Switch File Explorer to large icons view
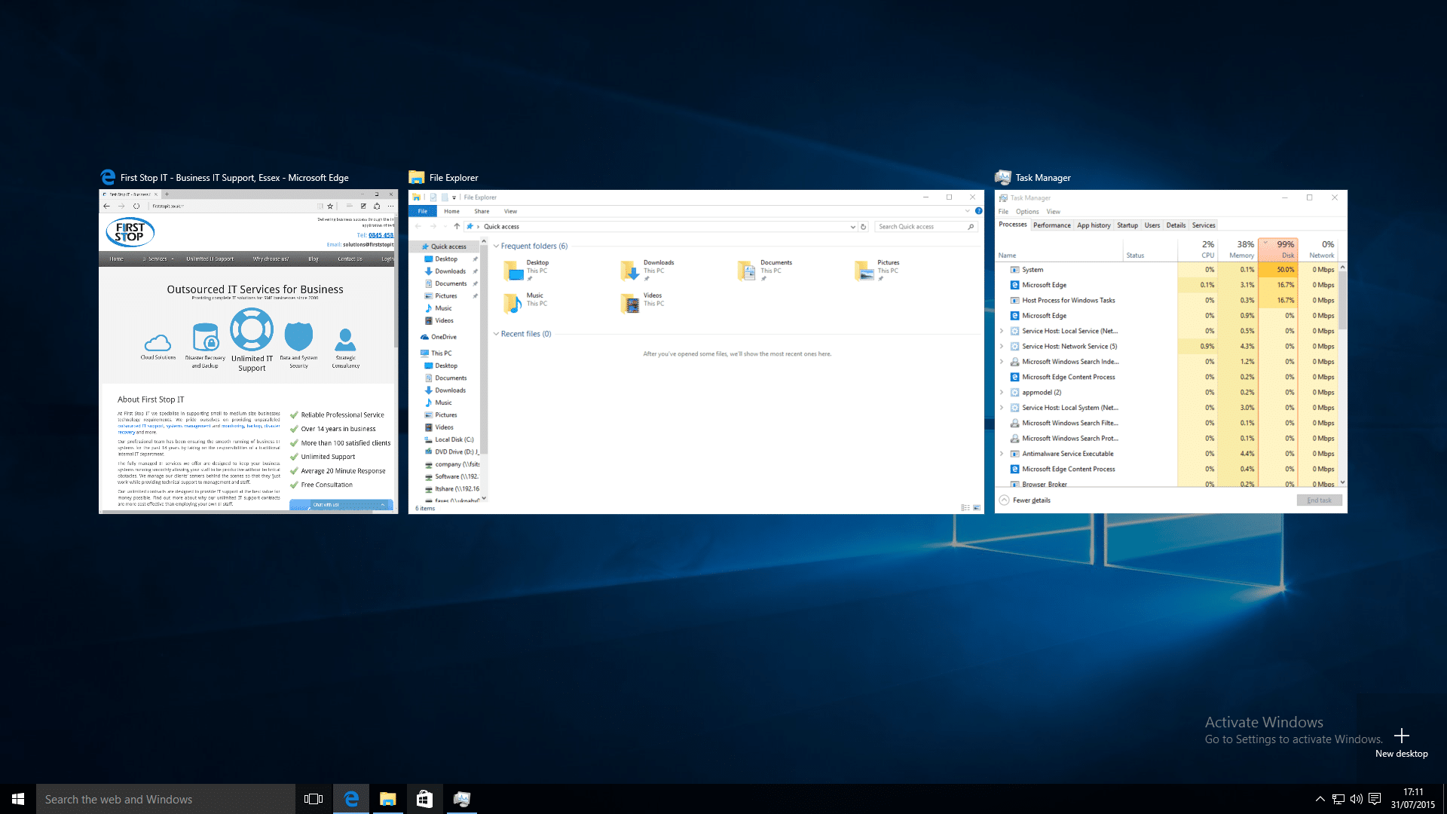 (x=976, y=508)
